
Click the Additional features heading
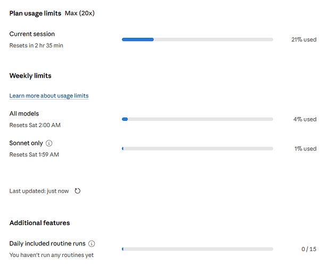point(39,223)
